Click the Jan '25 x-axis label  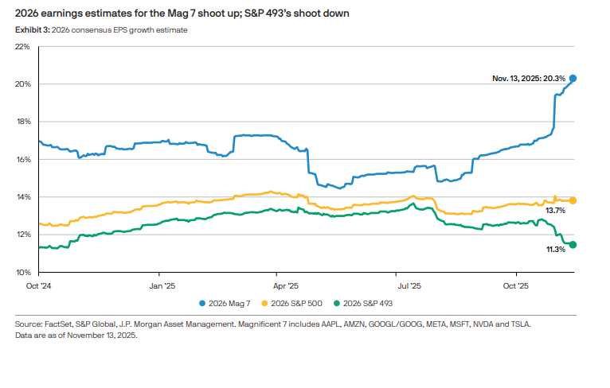point(162,285)
